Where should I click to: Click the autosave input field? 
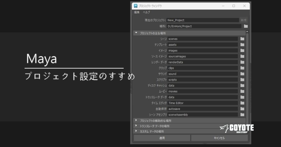tap(203, 109)
